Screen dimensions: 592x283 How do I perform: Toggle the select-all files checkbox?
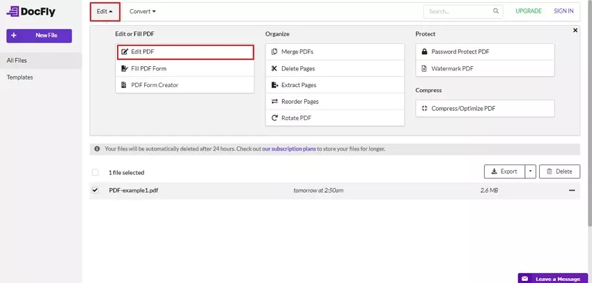tap(95, 172)
